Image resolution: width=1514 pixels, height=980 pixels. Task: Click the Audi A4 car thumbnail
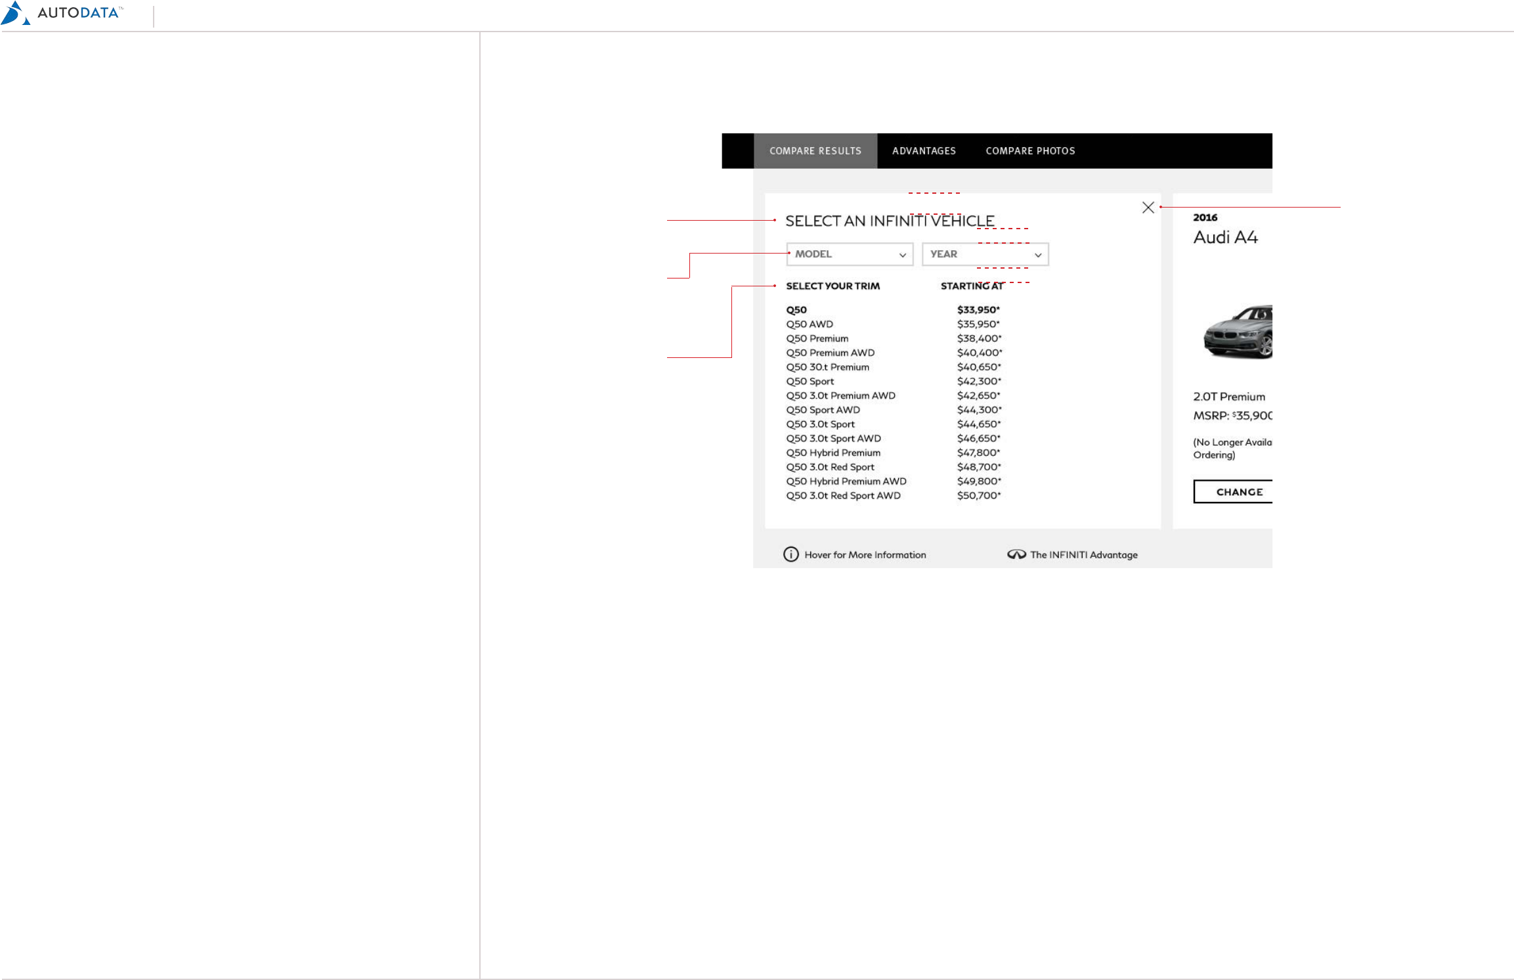[1238, 332]
